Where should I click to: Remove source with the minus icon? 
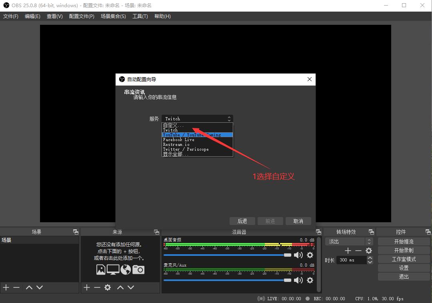pos(97,287)
